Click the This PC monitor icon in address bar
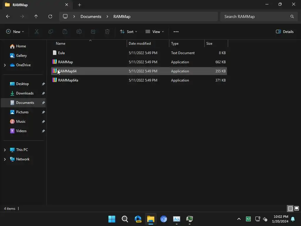301x226 pixels. [65, 16]
